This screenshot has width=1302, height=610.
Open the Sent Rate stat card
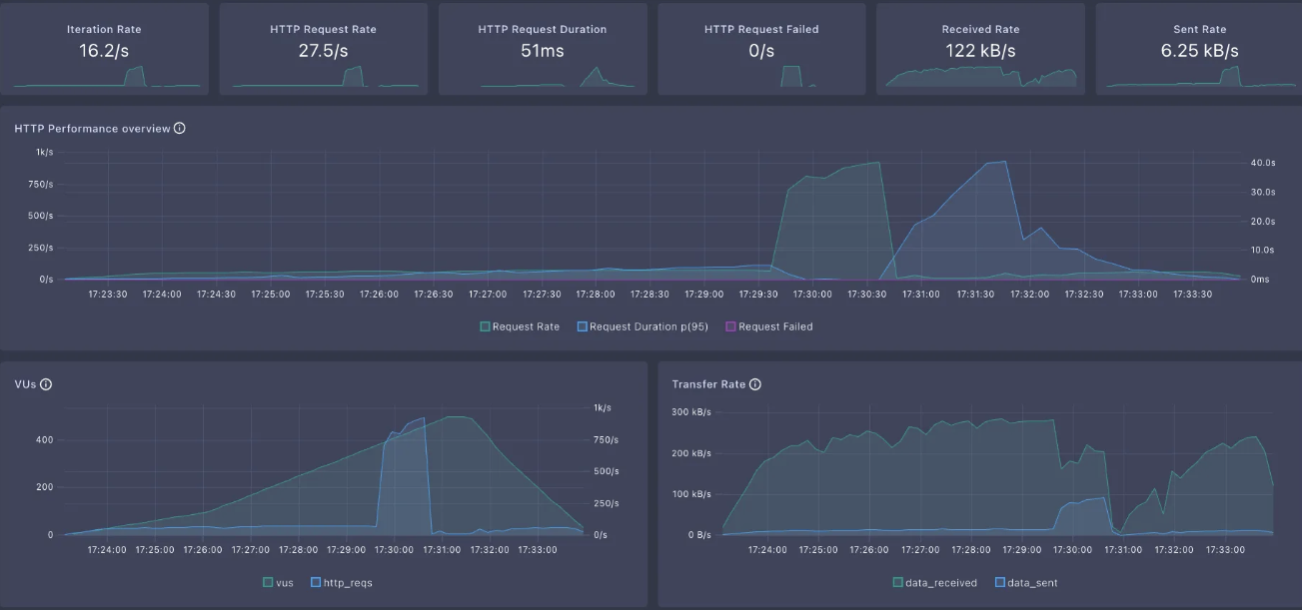point(1199,49)
